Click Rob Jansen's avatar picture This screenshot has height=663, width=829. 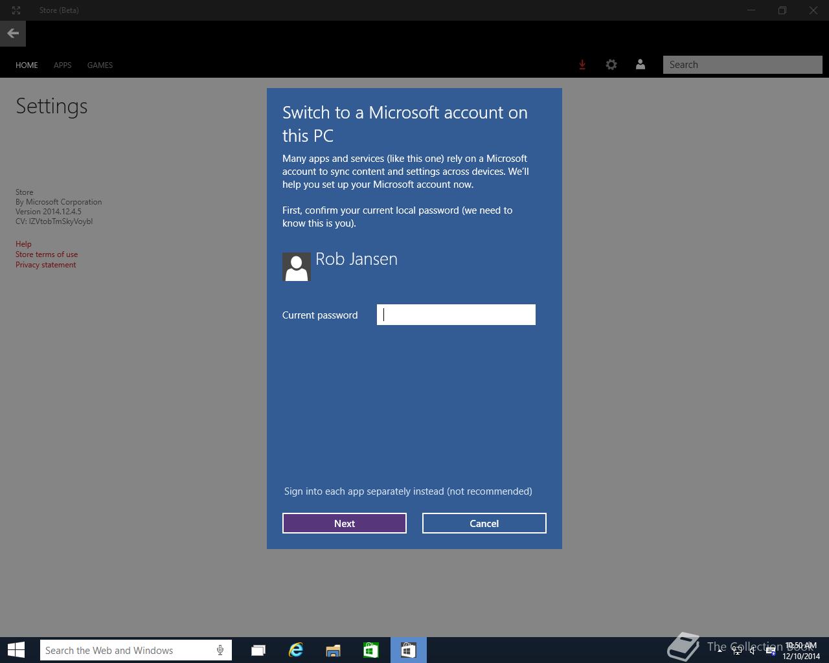pyautogui.click(x=297, y=267)
